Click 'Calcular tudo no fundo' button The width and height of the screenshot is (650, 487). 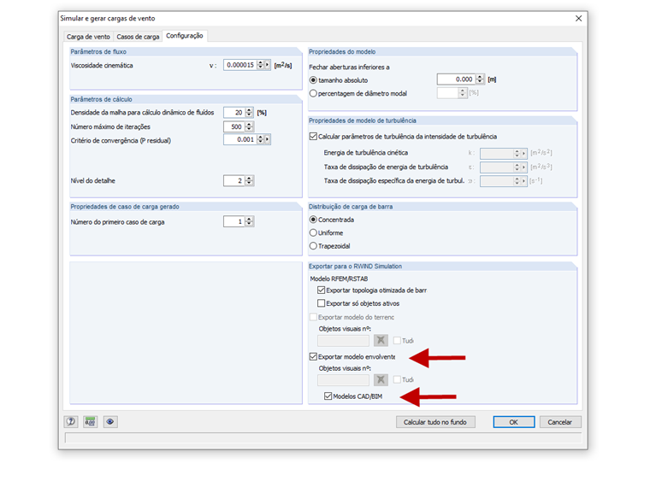[x=435, y=422]
